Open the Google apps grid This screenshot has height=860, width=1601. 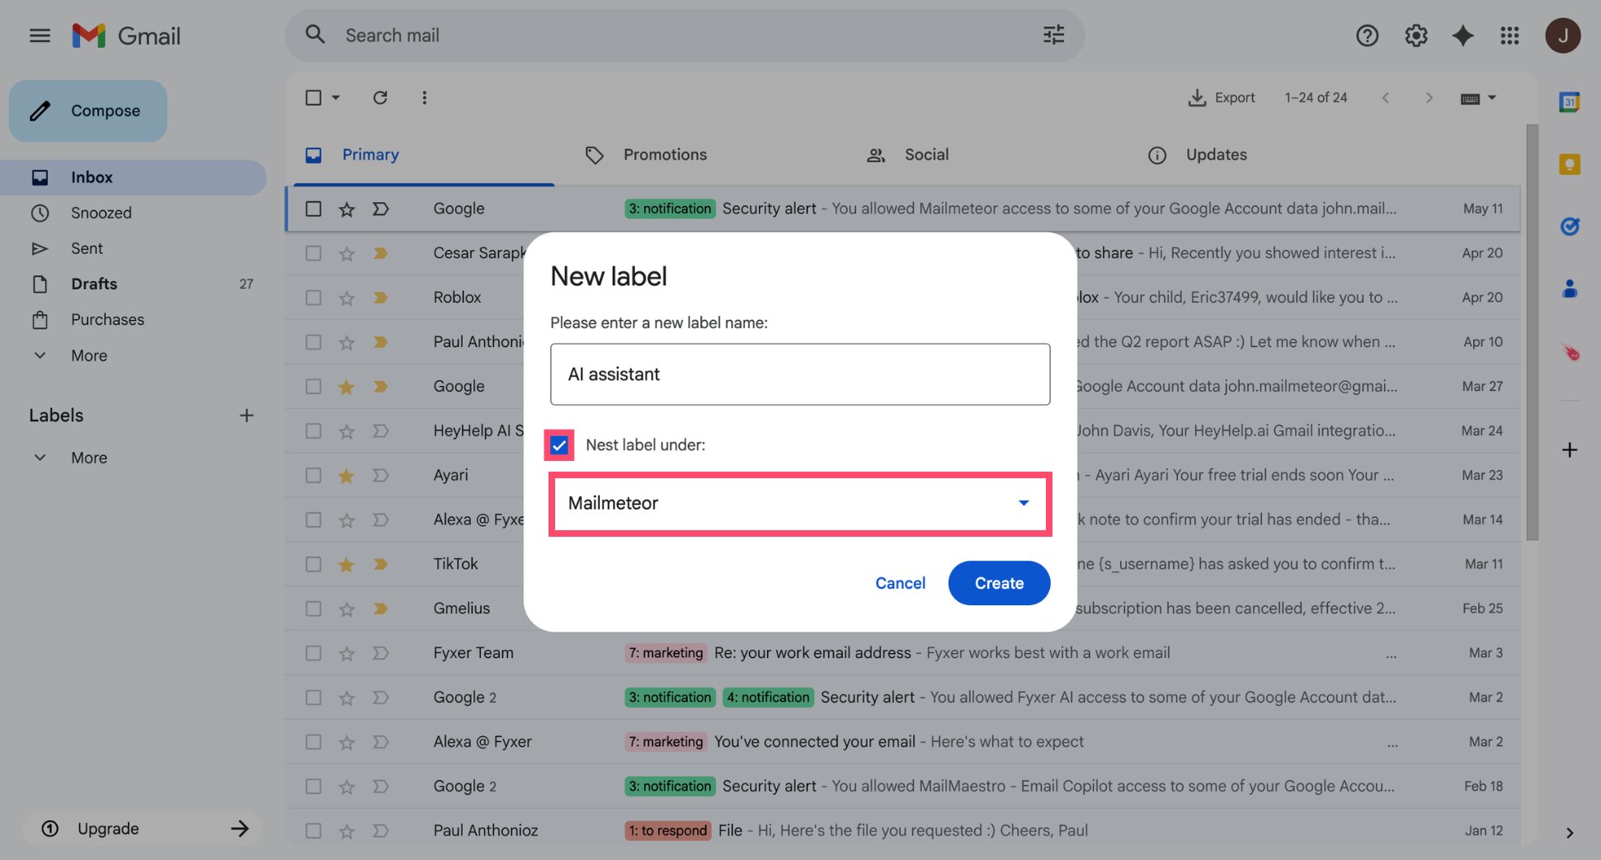(x=1509, y=35)
